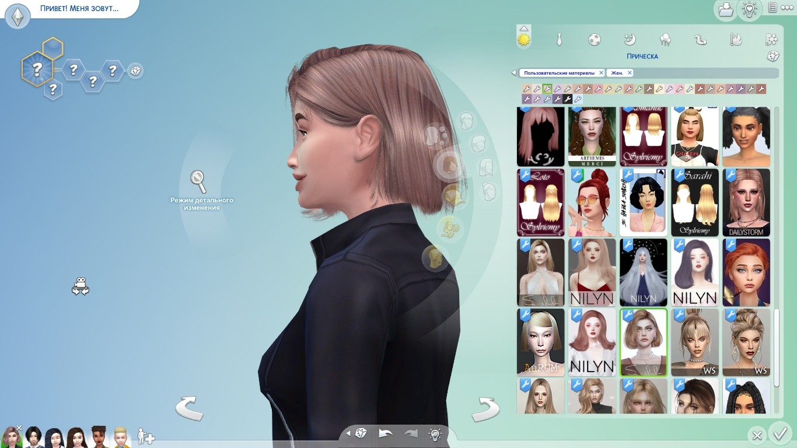Rotate the Sim with the right arrow
Viewport: 797px width, 448px height.
coord(485,409)
